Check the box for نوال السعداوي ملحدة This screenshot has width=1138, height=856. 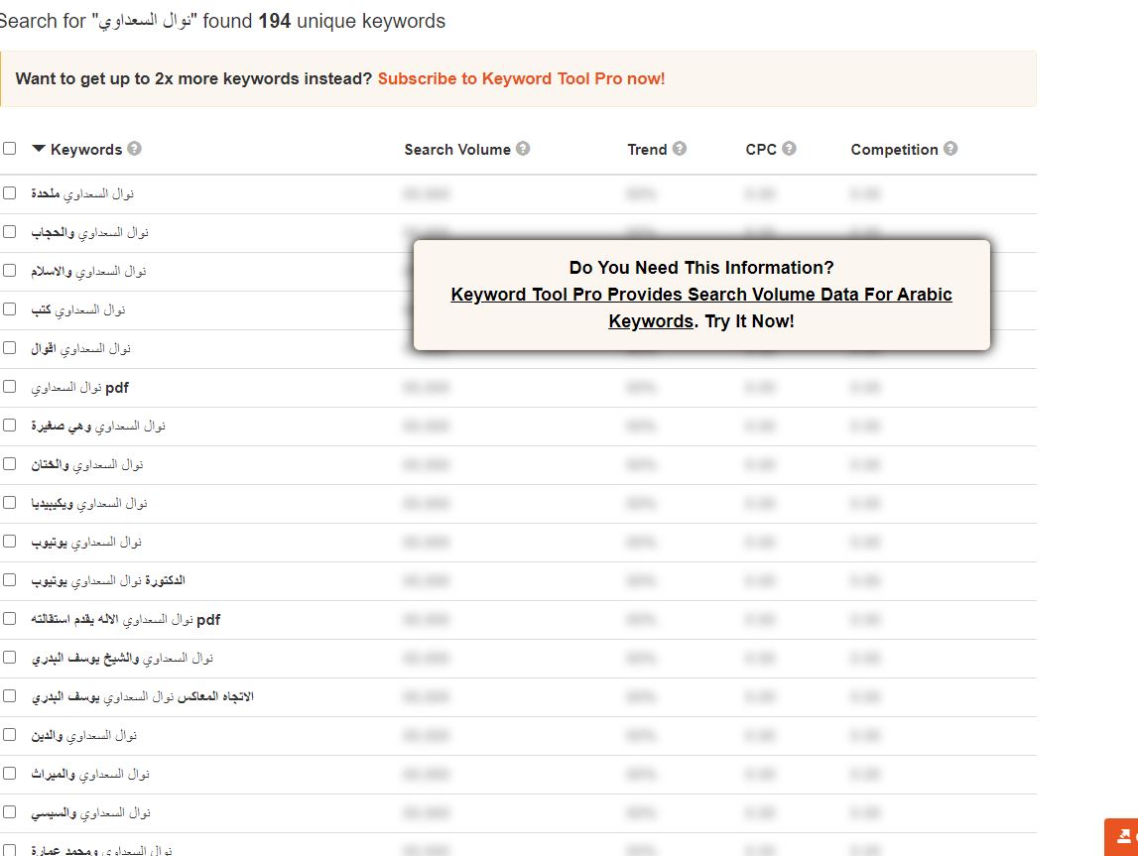[x=10, y=192]
